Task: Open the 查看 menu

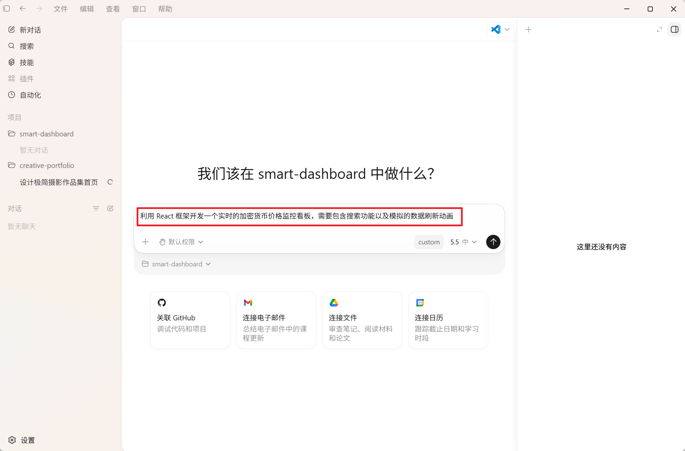Action: (113, 9)
